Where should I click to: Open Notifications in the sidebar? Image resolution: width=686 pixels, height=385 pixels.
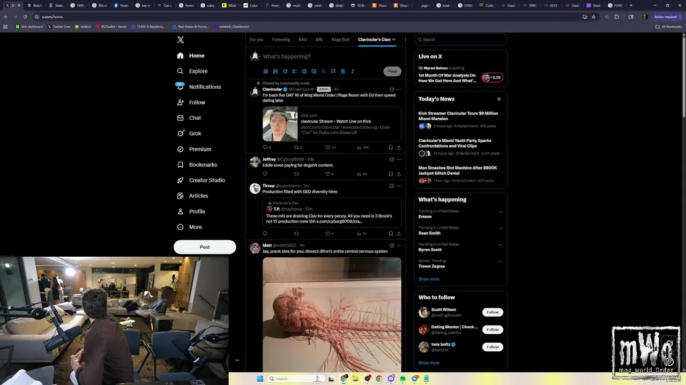[x=199, y=87]
